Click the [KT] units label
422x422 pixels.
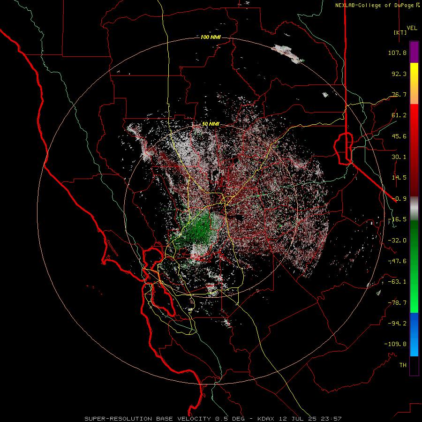pyautogui.click(x=400, y=32)
